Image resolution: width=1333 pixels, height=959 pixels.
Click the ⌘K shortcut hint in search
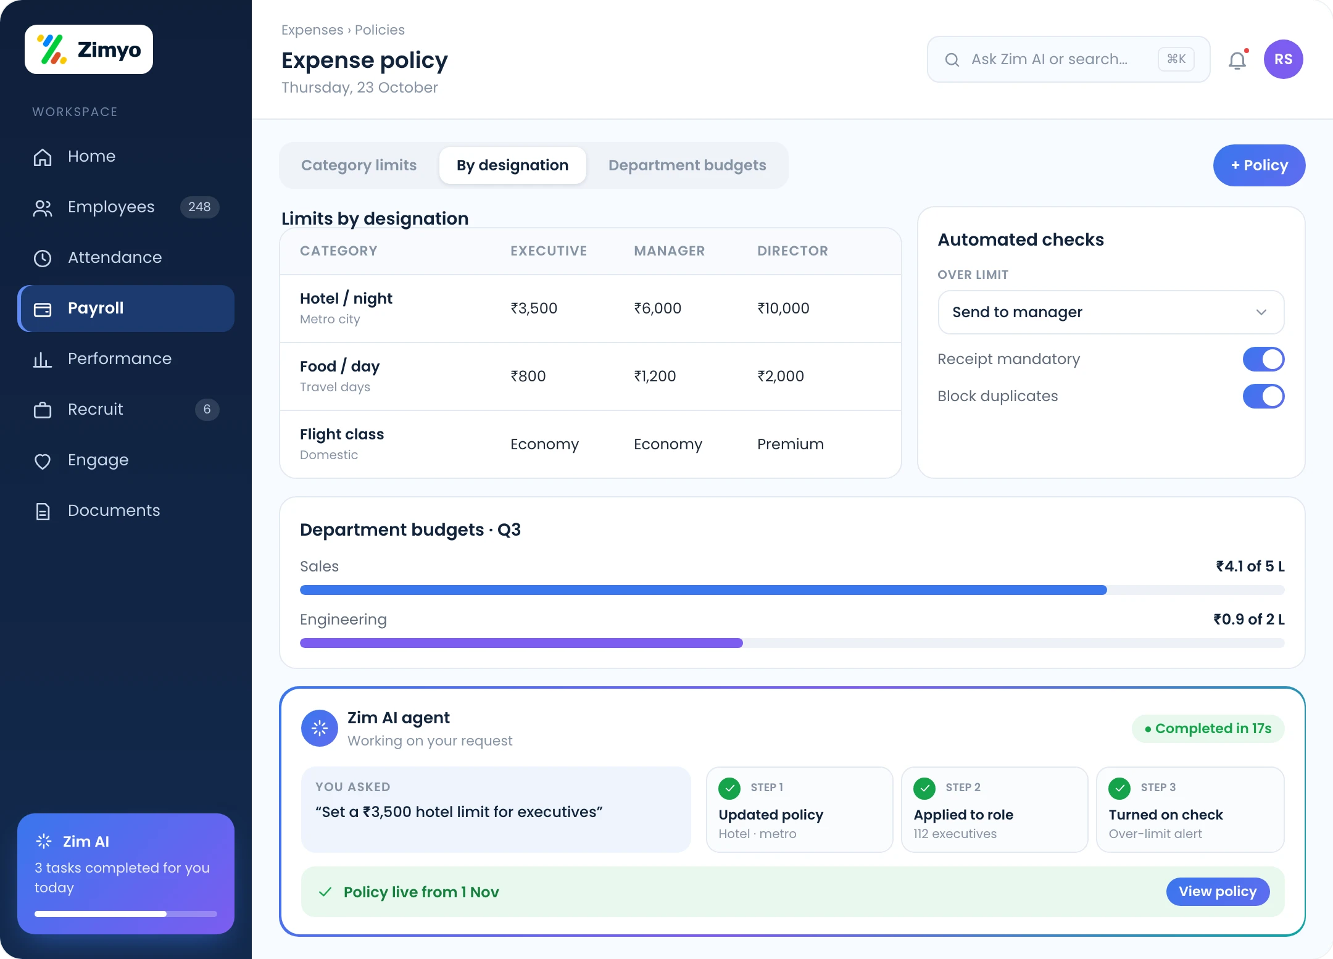pos(1176,59)
